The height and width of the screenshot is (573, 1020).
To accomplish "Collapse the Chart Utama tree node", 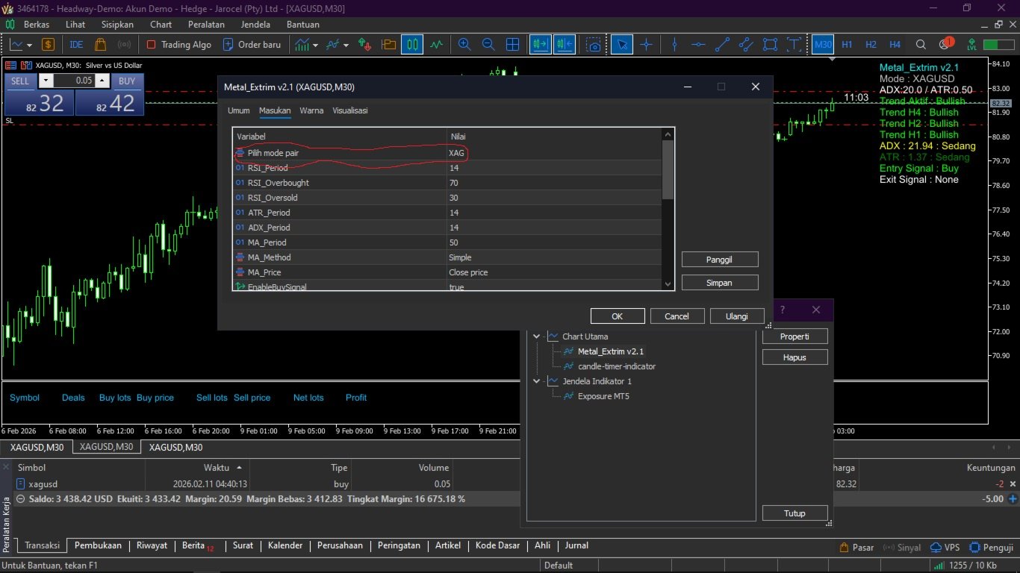I will (536, 336).
